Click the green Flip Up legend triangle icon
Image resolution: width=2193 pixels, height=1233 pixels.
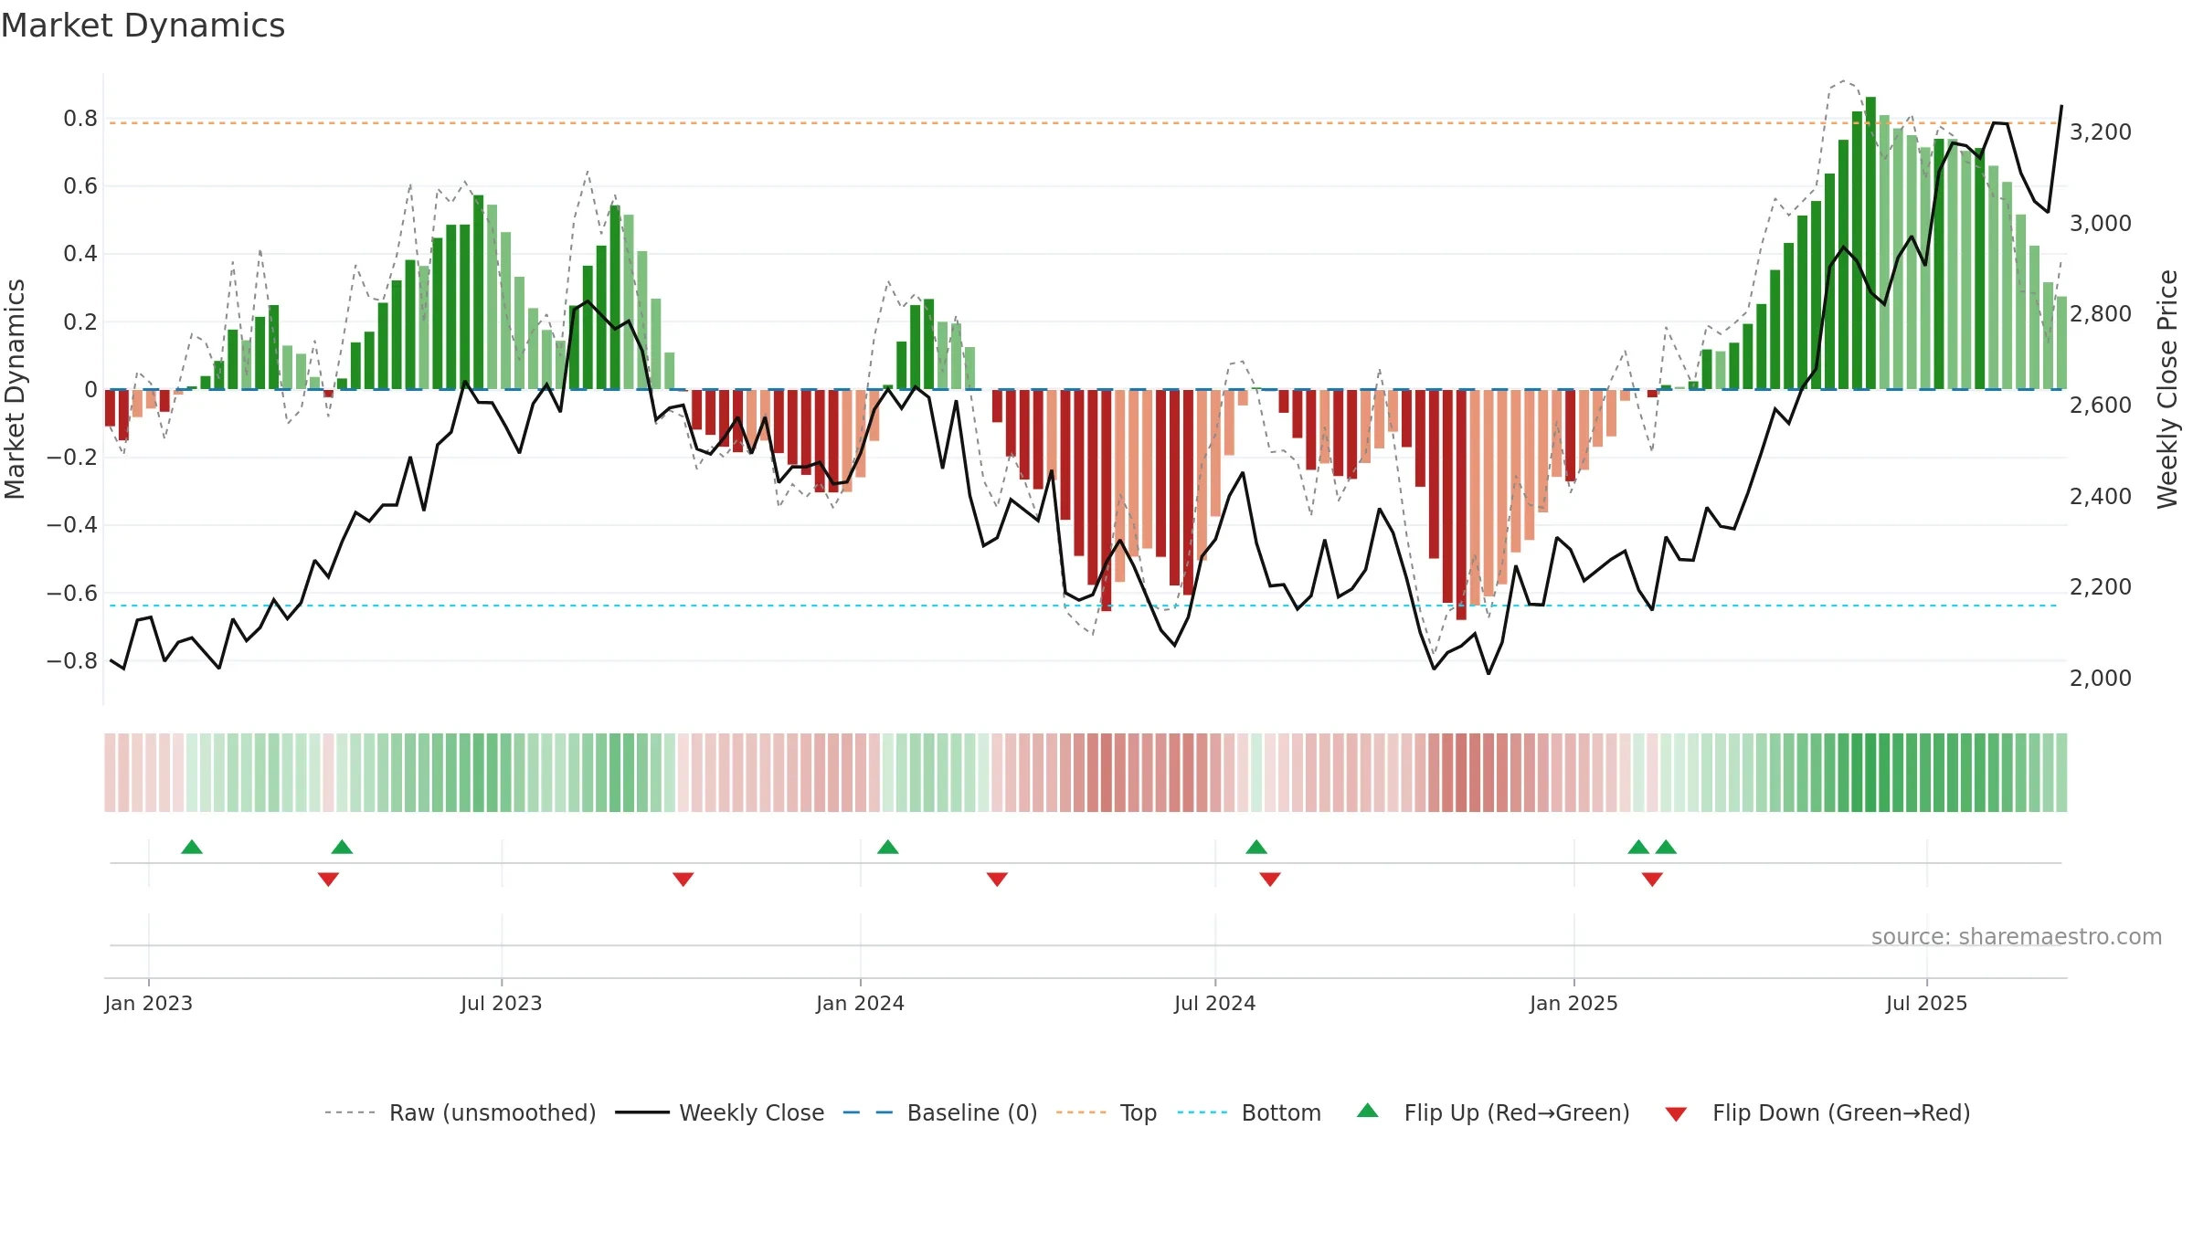pyautogui.click(x=1368, y=1111)
